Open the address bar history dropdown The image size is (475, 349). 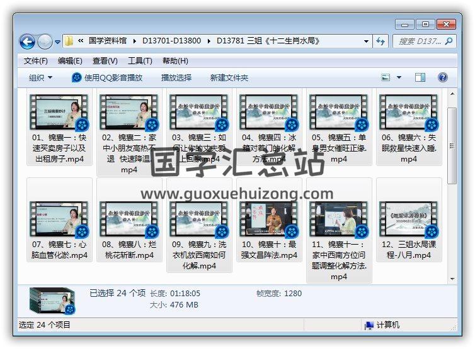366,41
